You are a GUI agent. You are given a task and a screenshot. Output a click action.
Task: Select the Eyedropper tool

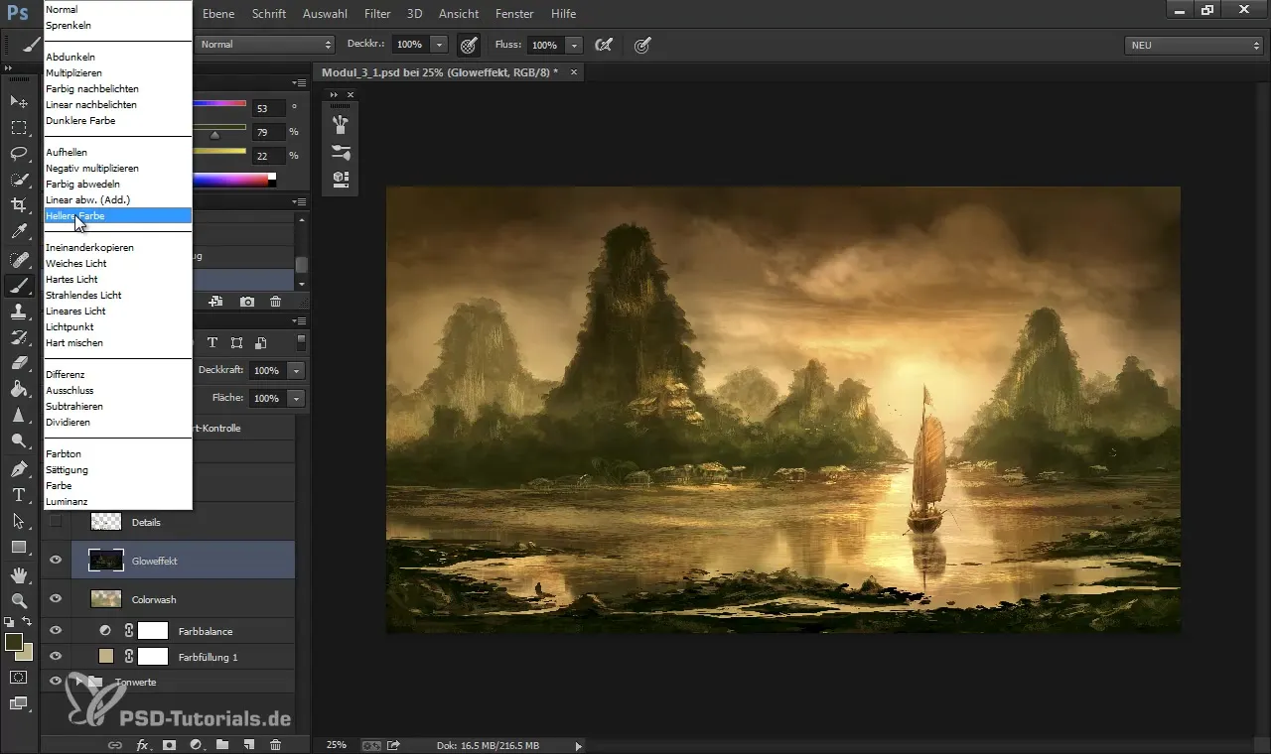click(19, 232)
